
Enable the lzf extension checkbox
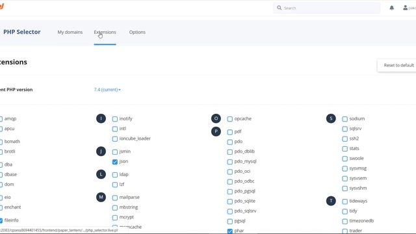pyautogui.click(x=115, y=185)
